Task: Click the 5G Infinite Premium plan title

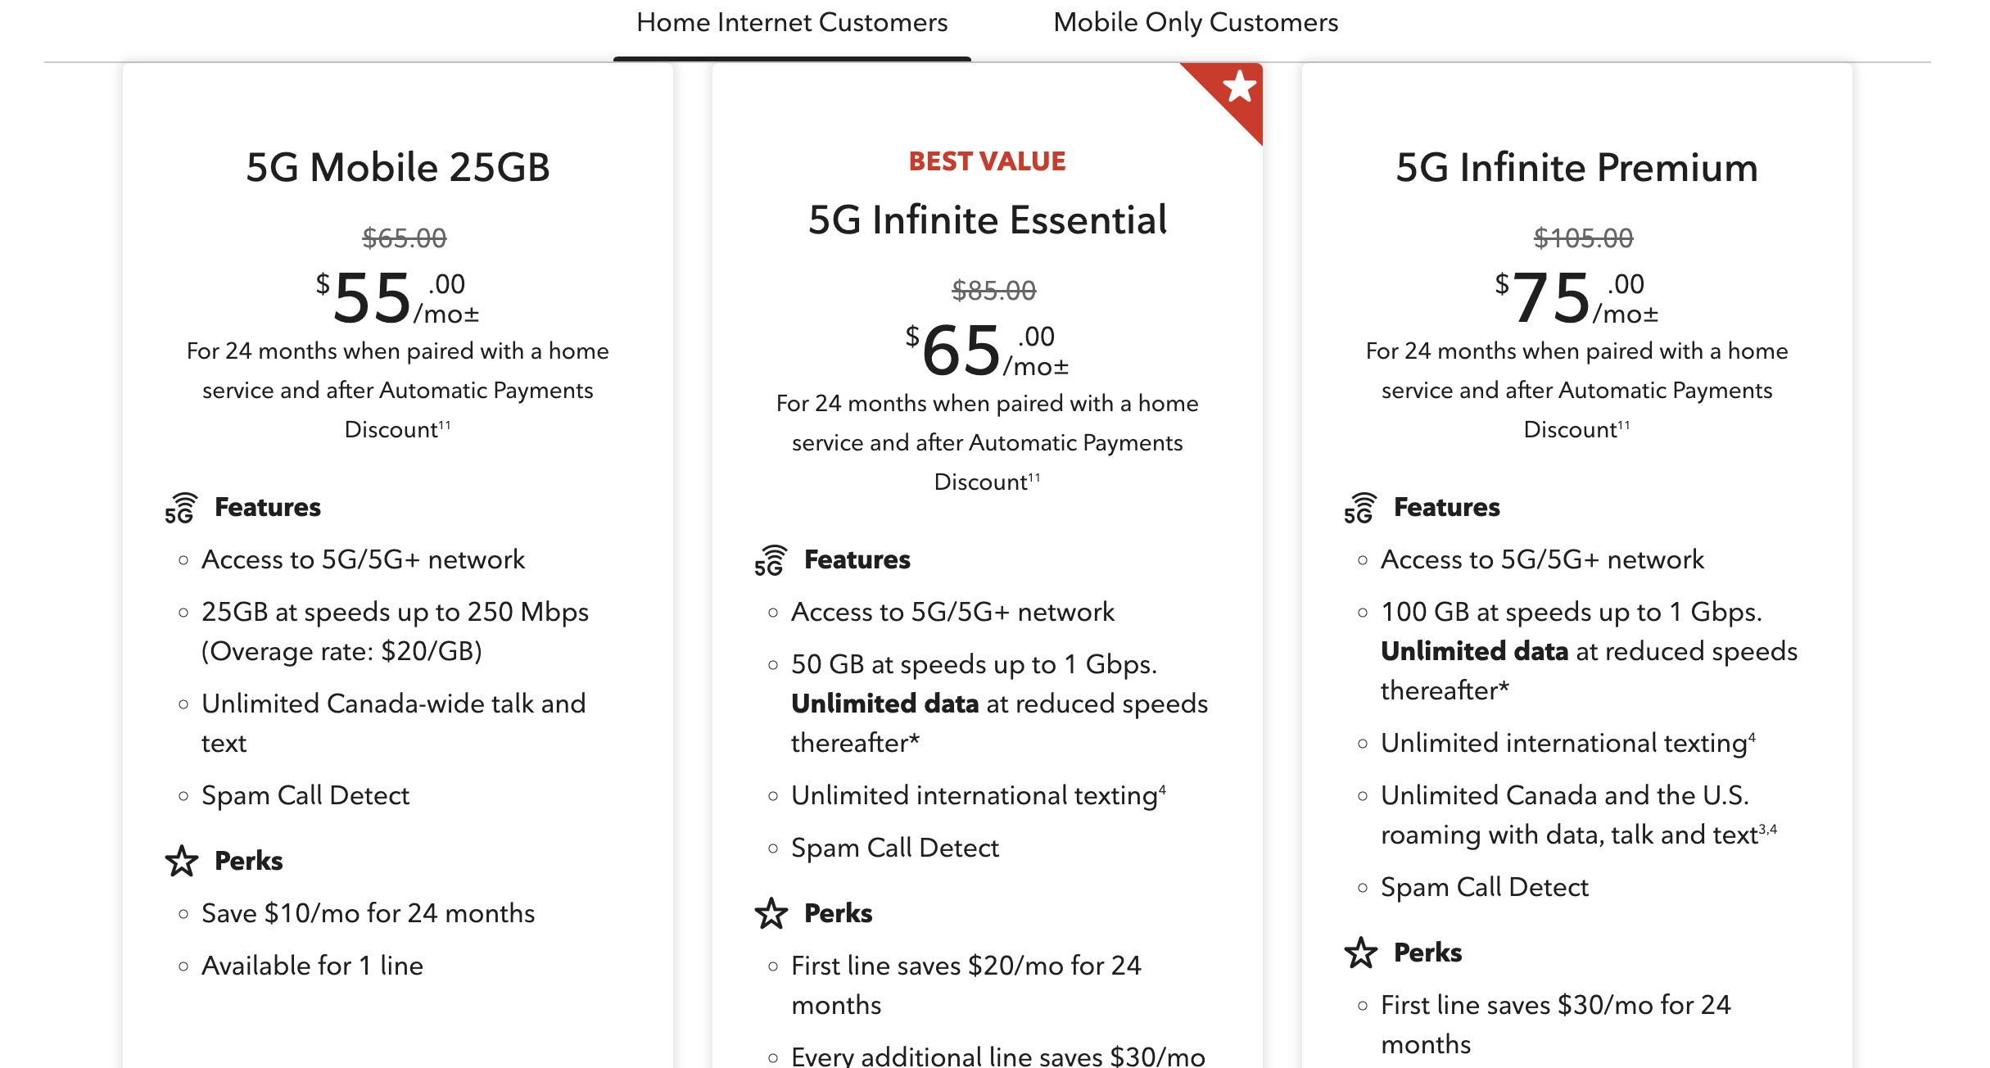Action: (1576, 167)
